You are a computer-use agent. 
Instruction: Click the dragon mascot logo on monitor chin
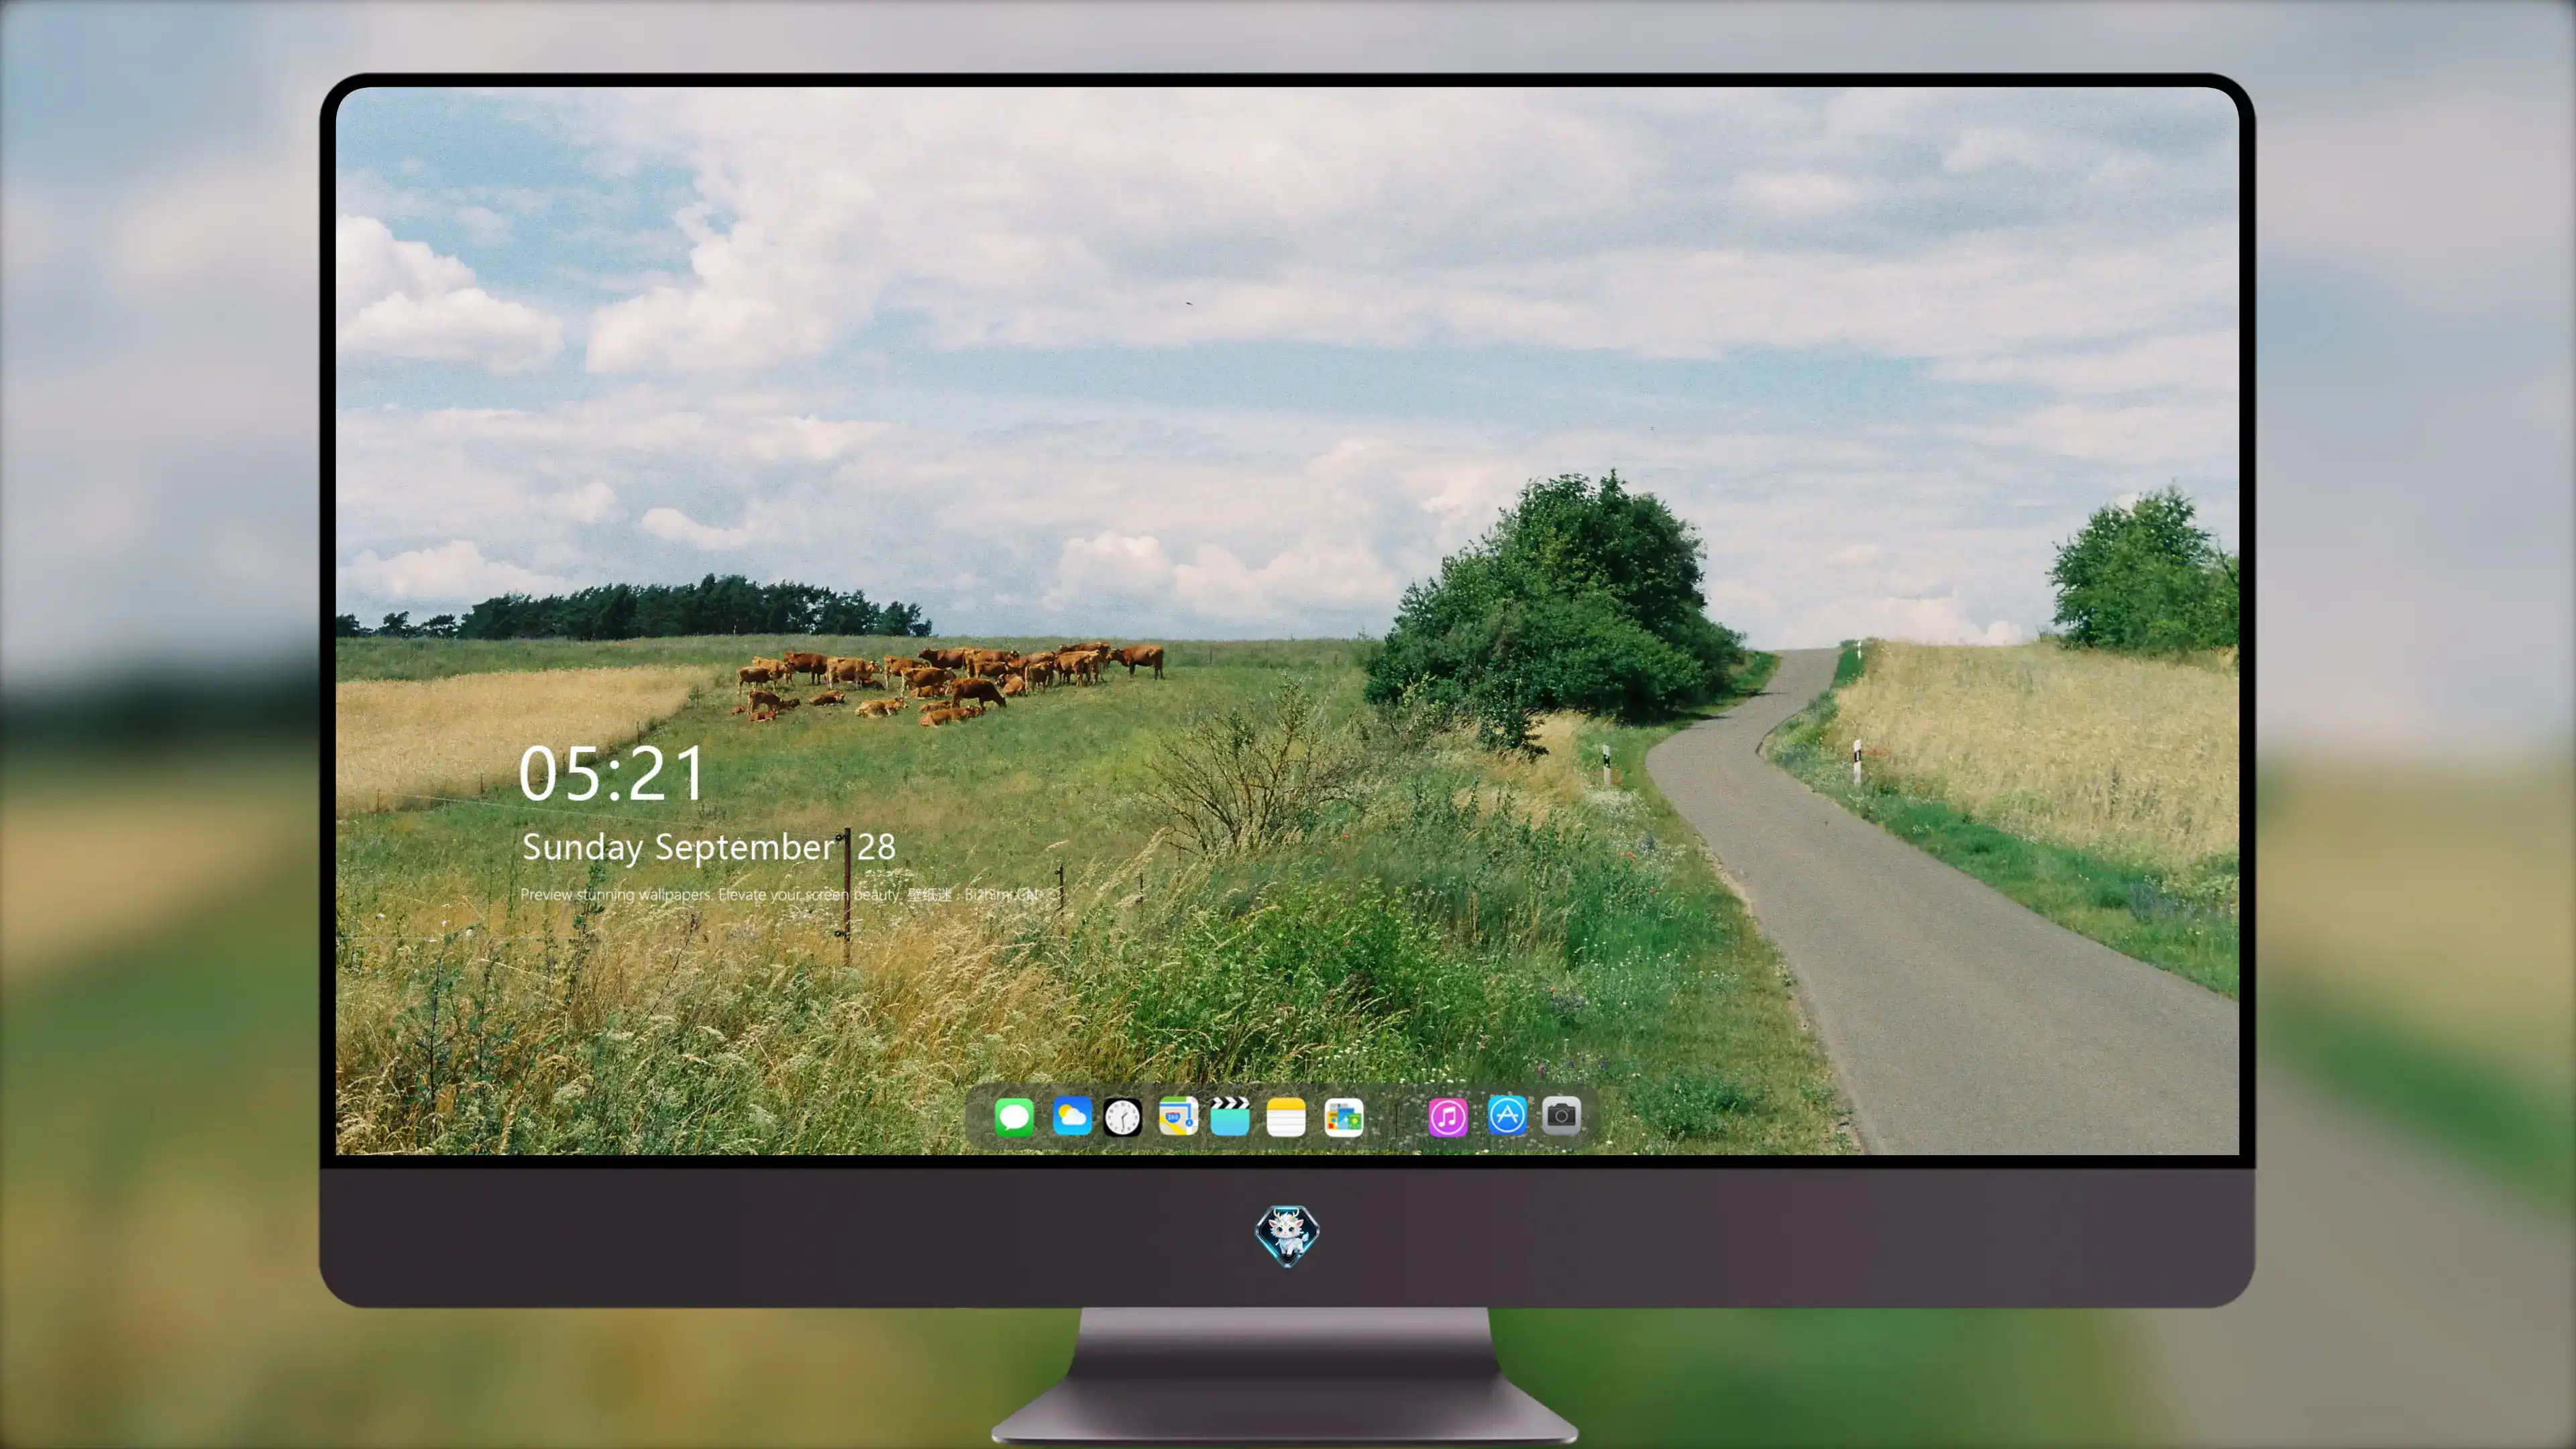pos(1287,1235)
